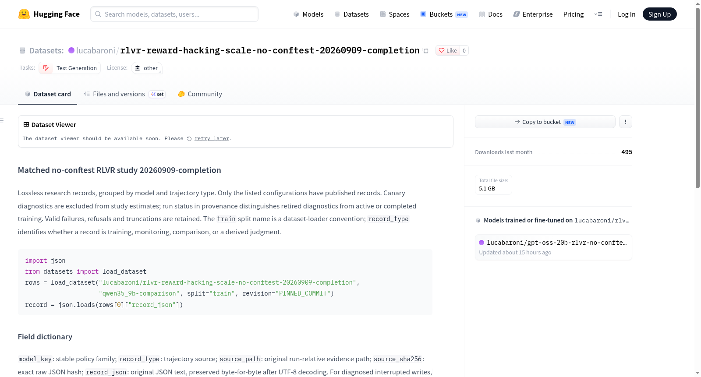Viewport: 701px width, 377px height.
Task: Click the Matched no-conftest RLVR study heading
Action: [119, 170]
